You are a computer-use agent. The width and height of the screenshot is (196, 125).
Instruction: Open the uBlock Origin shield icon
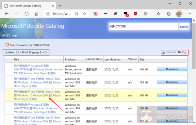[x=135, y=13]
